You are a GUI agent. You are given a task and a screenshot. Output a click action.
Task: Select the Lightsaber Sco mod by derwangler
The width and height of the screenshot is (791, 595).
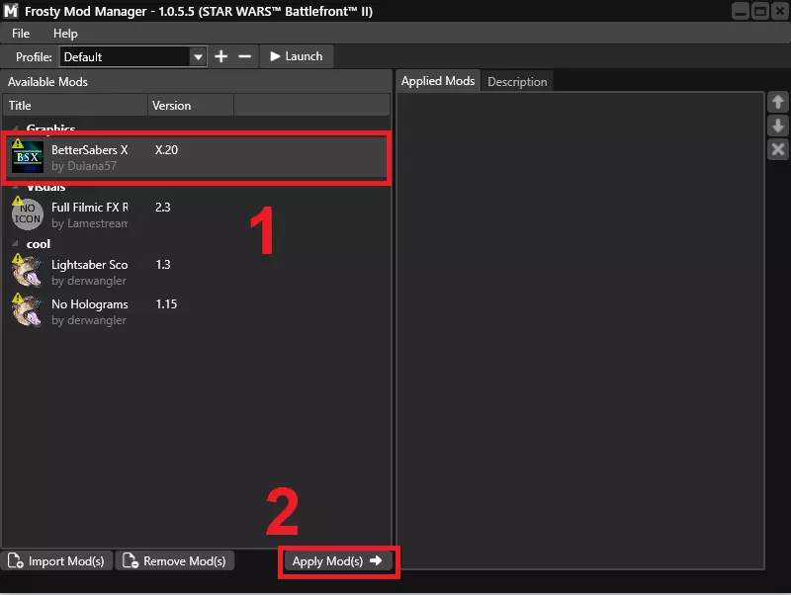[x=197, y=272]
